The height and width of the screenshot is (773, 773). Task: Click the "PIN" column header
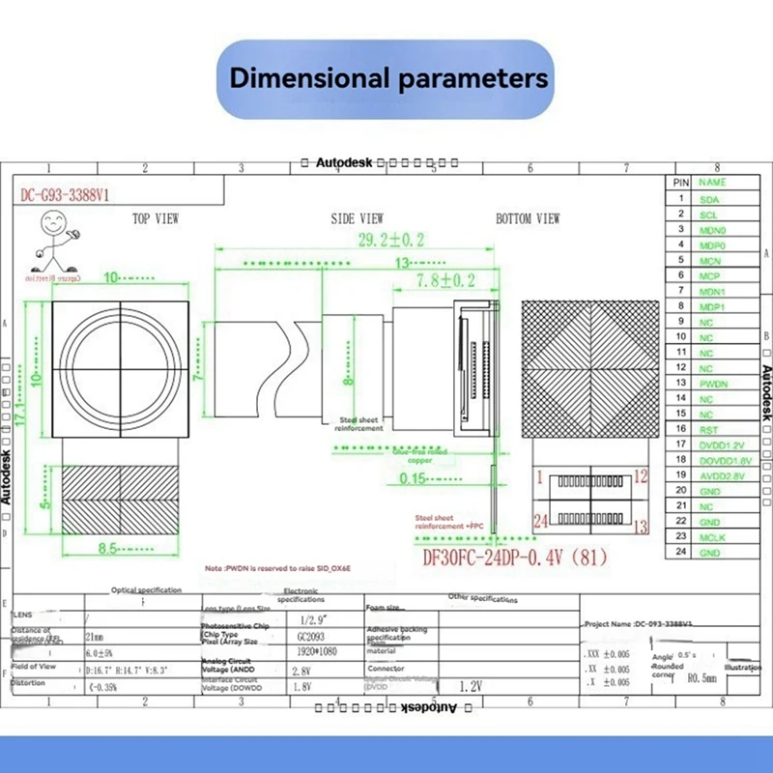tap(681, 183)
